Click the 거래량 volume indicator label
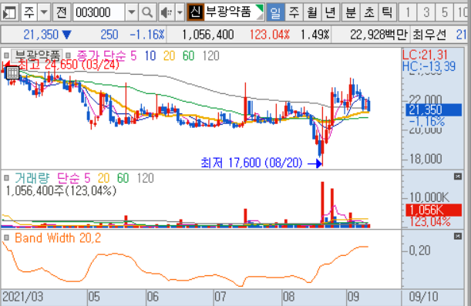 [32, 178]
